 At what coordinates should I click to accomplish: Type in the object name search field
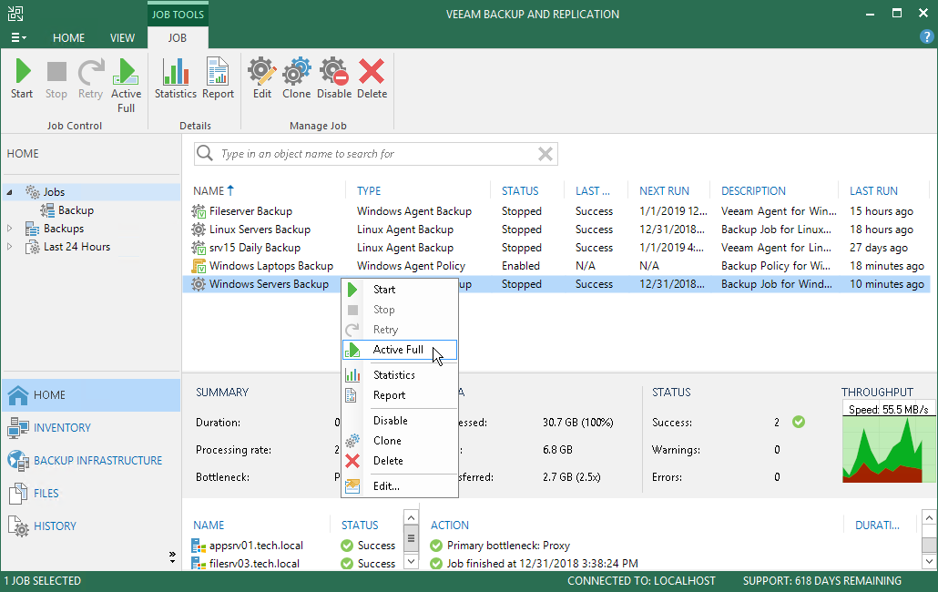tap(376, 154)
